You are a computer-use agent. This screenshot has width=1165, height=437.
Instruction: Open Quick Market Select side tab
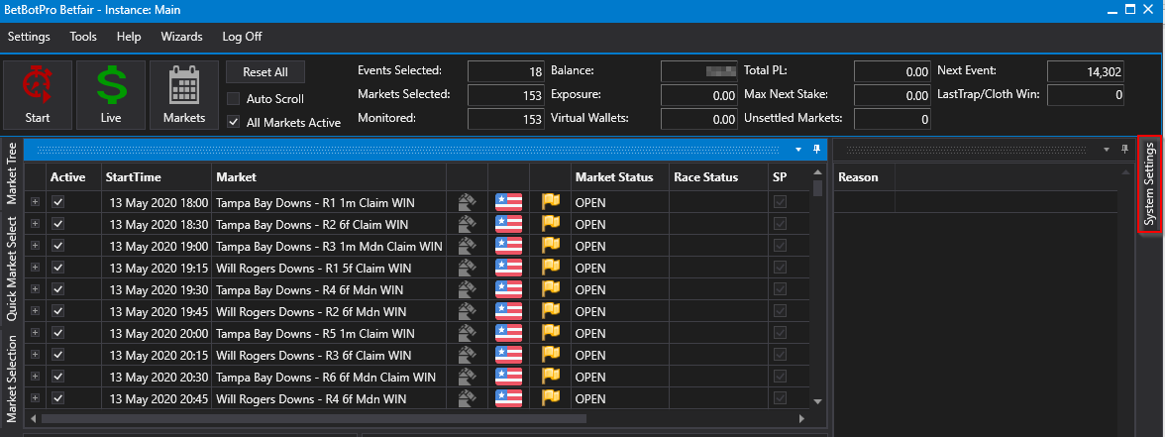pyautogui.click(x=11, y=270)
